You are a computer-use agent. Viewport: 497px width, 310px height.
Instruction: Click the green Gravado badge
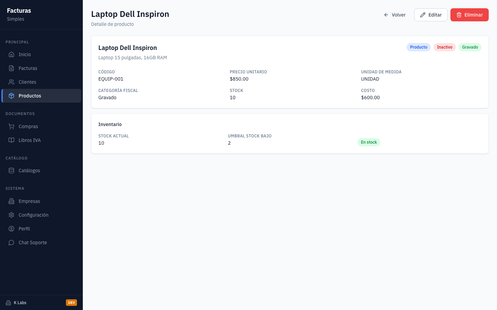(470, 47)
